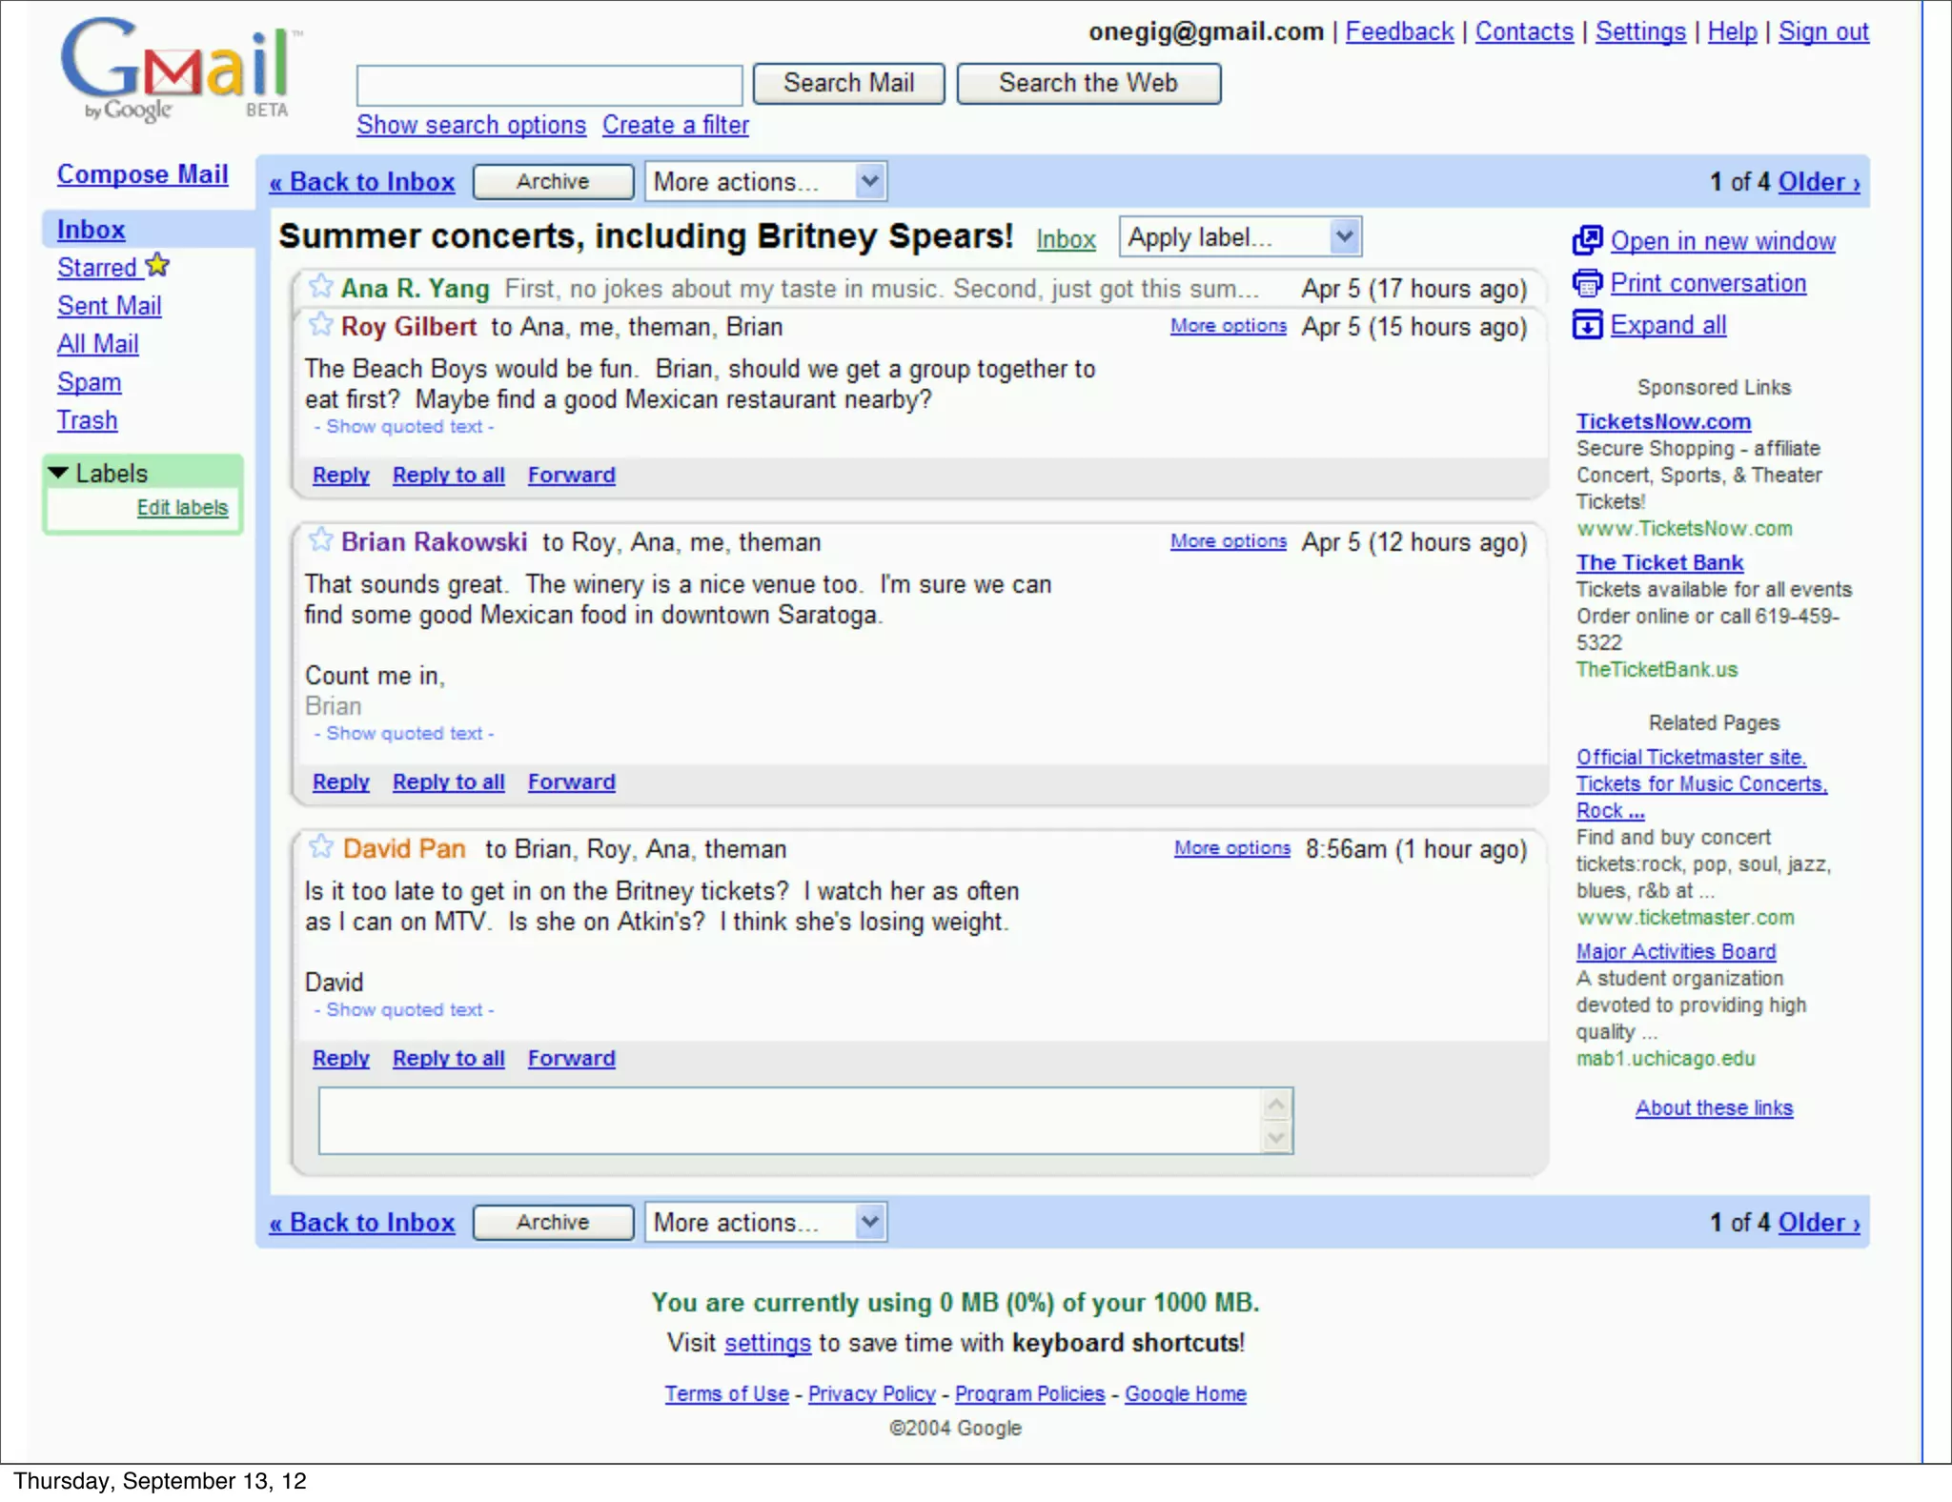Click the top Archive button
This screenshot has height=1502, width=1952.
(x=553, y=181)
